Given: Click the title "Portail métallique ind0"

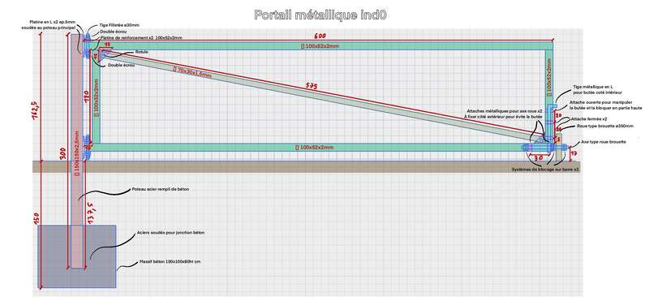Looking at the screenshot, I should (320, 15).
